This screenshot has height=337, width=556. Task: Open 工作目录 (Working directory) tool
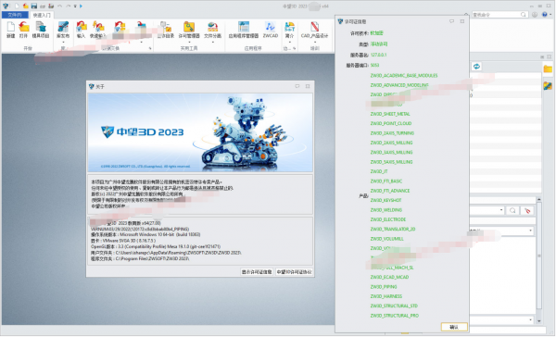pyautogui.click(x=166, y=30)
